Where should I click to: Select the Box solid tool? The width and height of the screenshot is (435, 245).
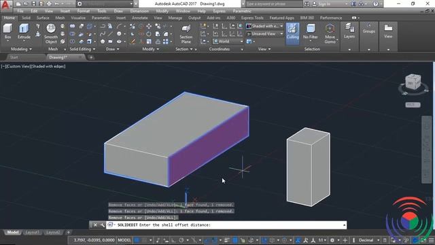[7, 31]
